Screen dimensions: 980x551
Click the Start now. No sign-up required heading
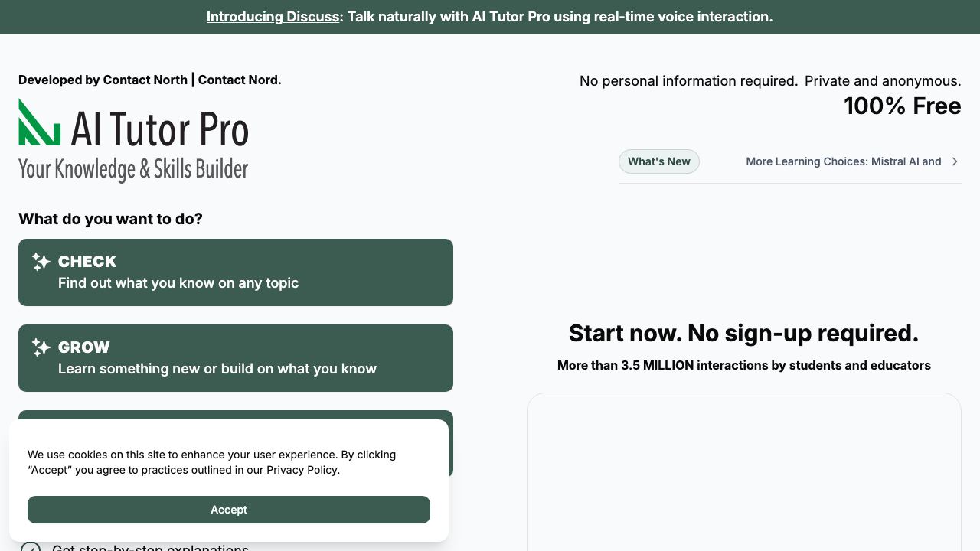(743, 333)
